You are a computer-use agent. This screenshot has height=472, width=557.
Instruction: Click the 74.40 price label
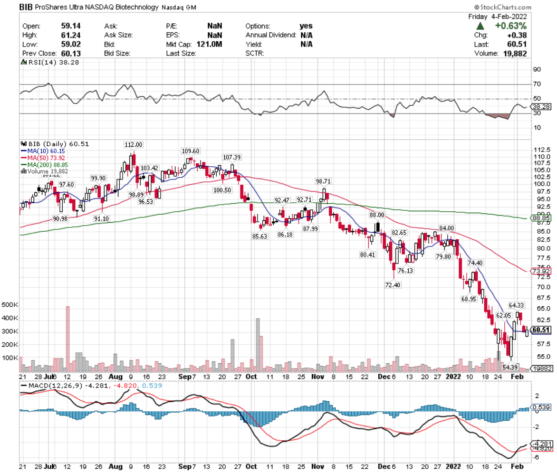pos(475,263)
